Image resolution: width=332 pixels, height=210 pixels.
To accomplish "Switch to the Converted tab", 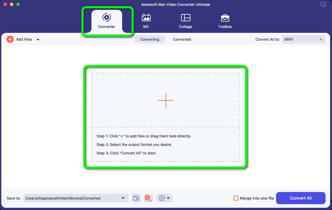I will (x=182, y=39).
